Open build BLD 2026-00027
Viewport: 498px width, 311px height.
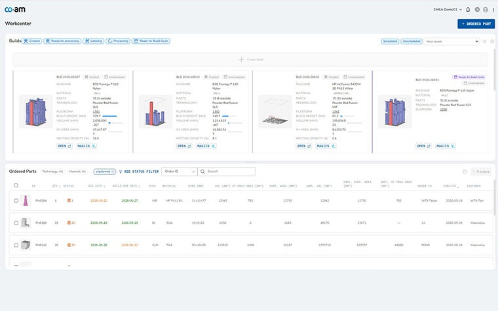[64, 146]
